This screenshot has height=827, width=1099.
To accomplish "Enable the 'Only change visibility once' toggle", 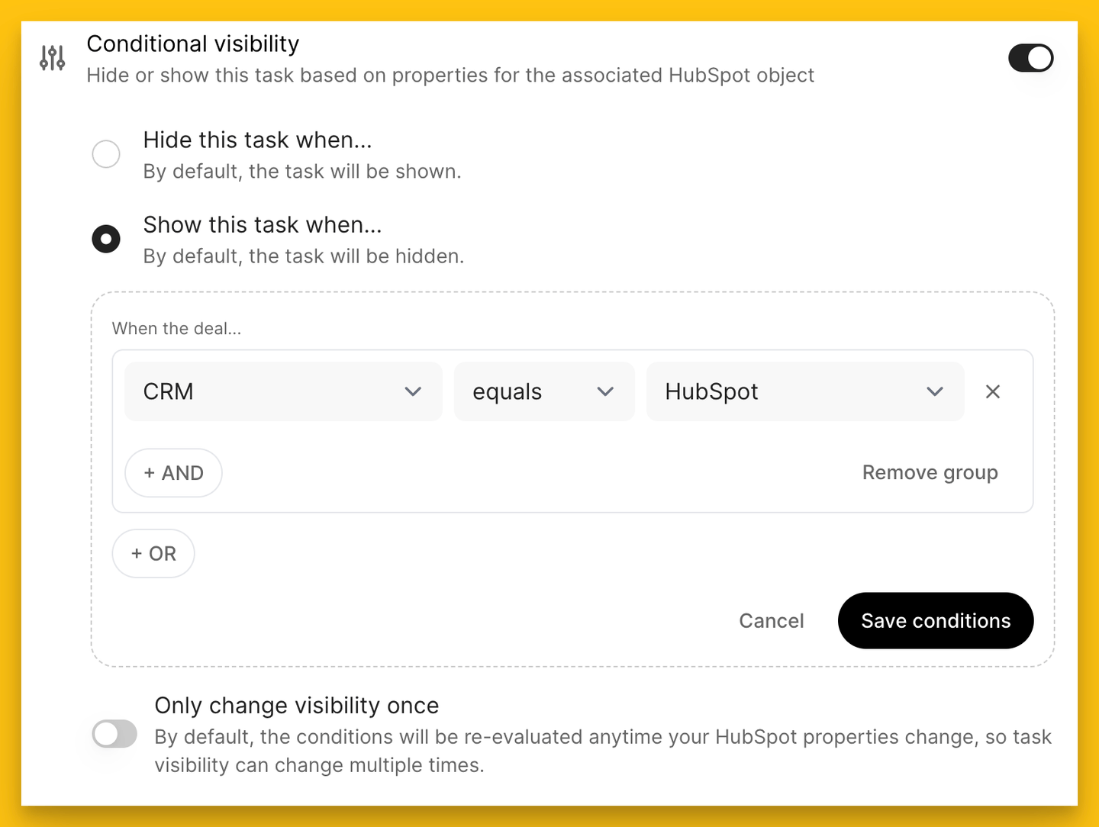I will coord(114,734).
